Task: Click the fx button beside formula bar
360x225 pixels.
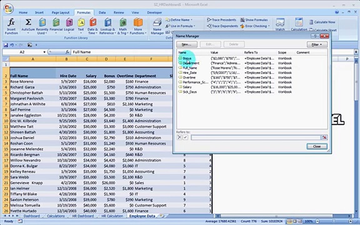Action: tap(67, 52)
